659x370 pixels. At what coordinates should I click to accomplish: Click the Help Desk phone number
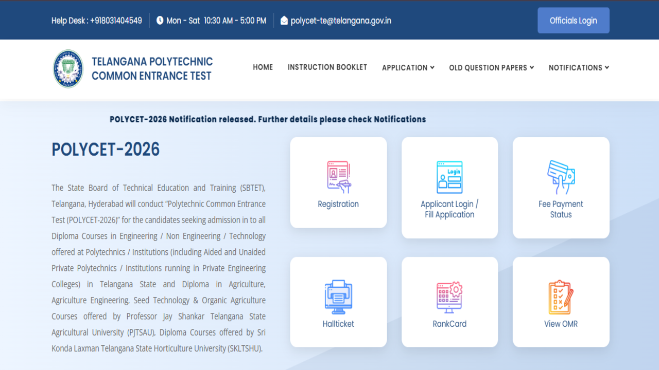tap(116, 21)
